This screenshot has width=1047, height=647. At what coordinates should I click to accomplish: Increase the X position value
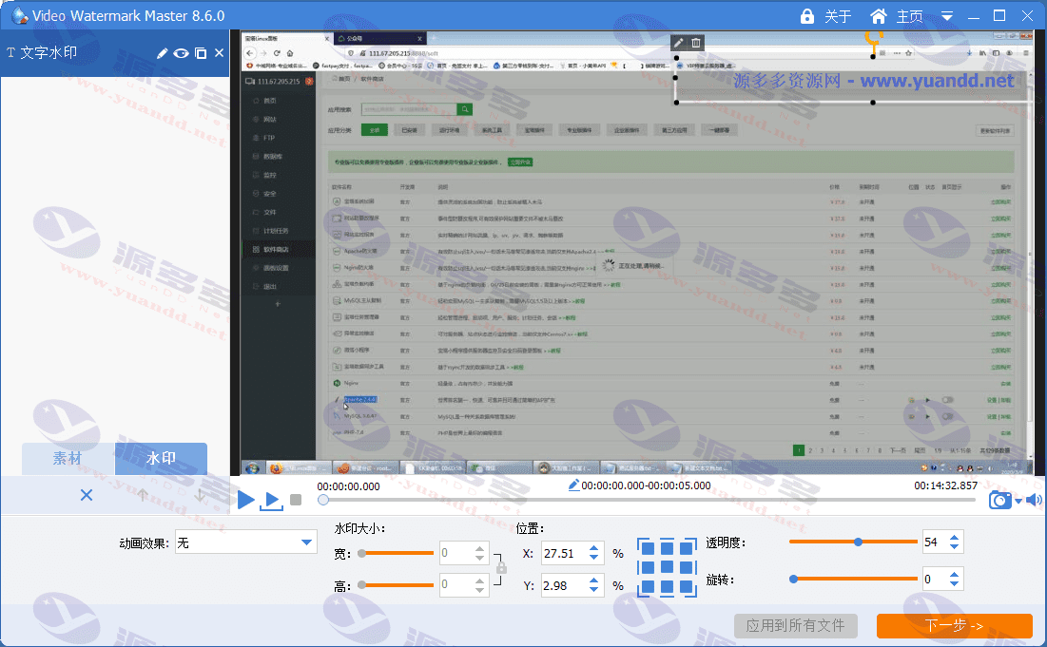click(x=594, y=548)
